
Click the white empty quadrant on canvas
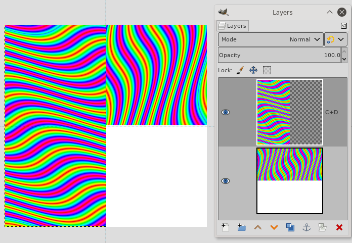coord(156,176)
